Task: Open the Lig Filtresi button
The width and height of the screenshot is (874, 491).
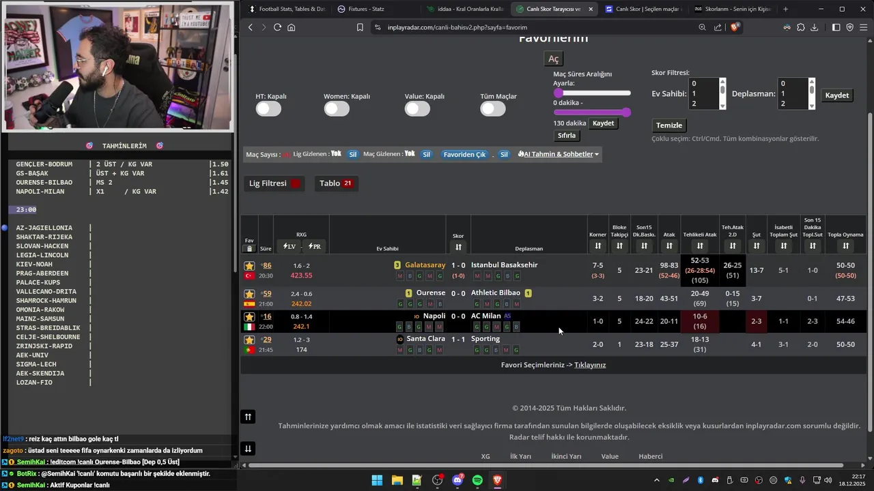Action: pos(274,183)
